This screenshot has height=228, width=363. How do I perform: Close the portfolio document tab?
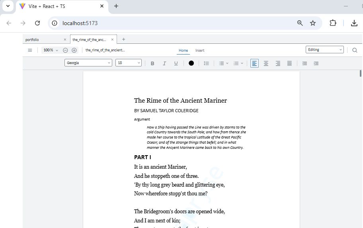[x=65, y=39]
